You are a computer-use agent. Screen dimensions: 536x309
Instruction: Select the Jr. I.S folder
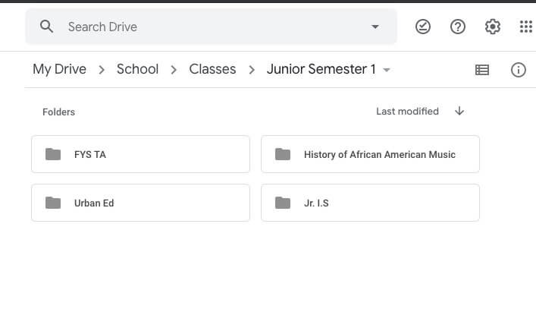(370, 203)
